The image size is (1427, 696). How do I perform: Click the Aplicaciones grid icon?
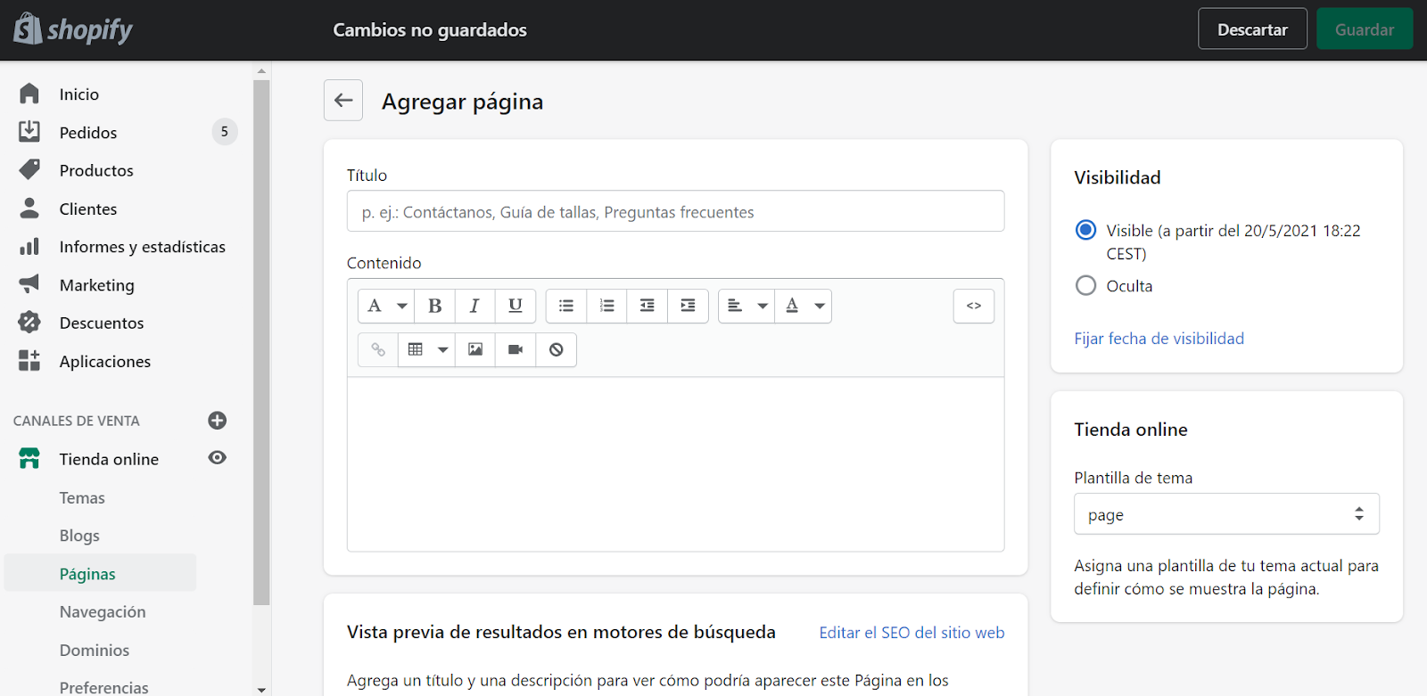(x=29, y=360)
